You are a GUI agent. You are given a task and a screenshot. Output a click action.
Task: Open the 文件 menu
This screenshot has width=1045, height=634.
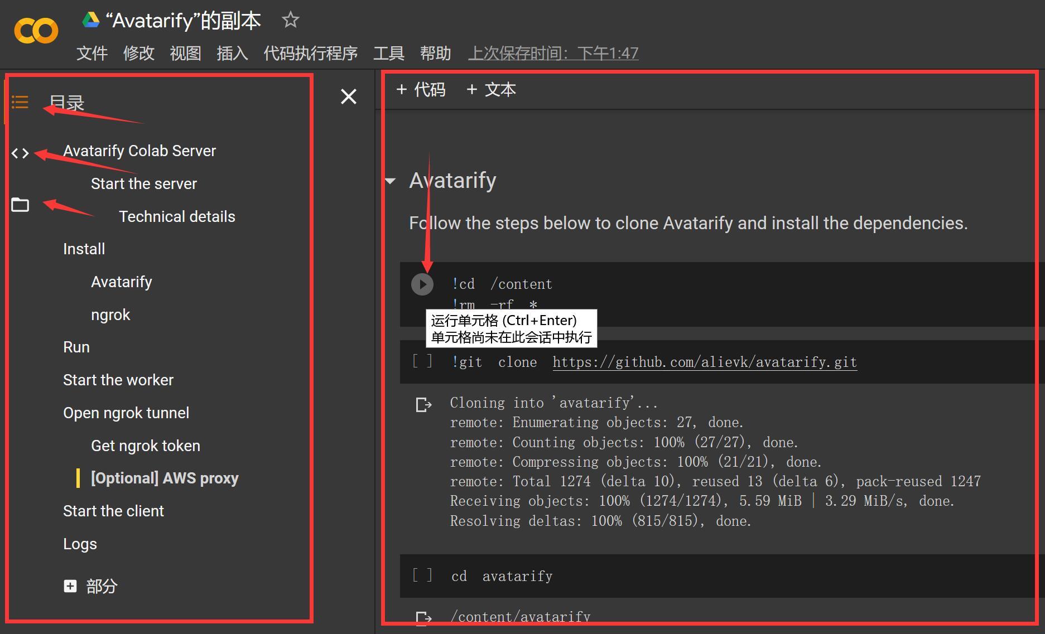(x=92, y=54)
